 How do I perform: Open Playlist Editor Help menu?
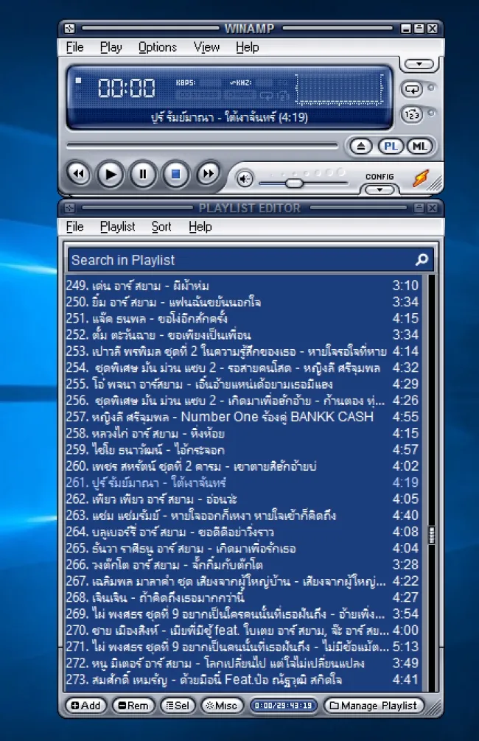200,227
